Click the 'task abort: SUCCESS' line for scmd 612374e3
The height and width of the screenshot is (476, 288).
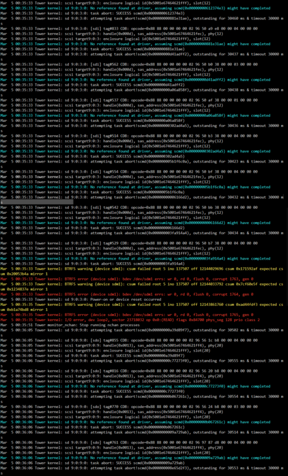[x=92, y=13]
